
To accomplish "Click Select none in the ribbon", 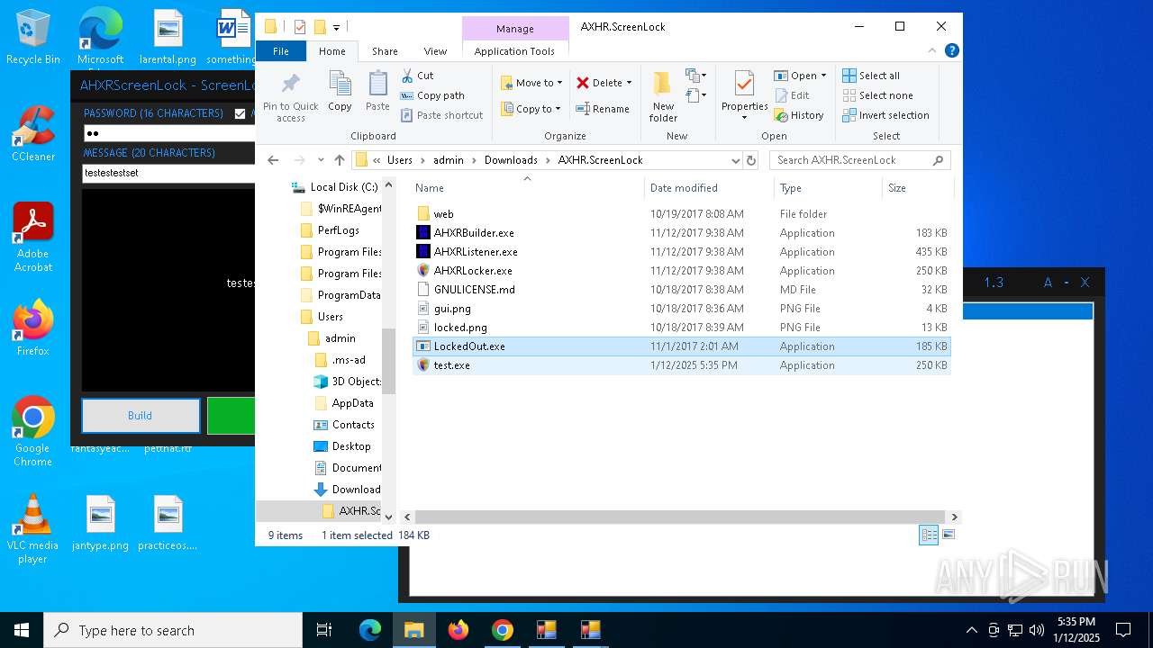I will [x=877, y=95].
